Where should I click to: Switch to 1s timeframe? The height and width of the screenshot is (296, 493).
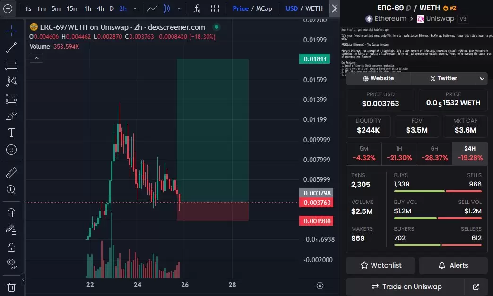[x=28, y=8]
